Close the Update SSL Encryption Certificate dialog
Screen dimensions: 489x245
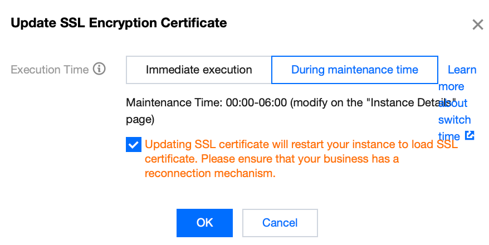pyautogui.click(x=477, y=24)
